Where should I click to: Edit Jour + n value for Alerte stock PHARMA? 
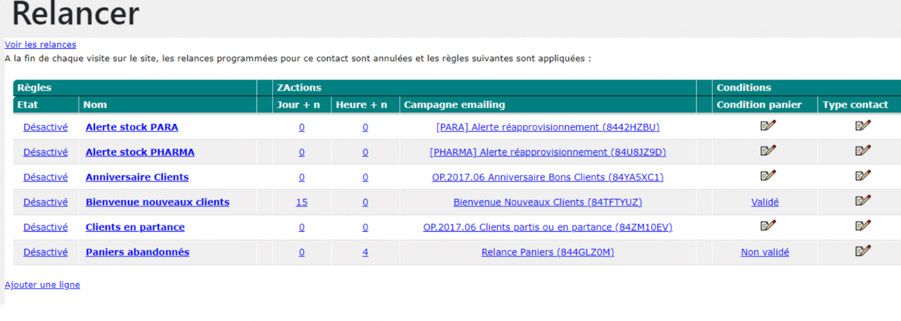[302, 152]
